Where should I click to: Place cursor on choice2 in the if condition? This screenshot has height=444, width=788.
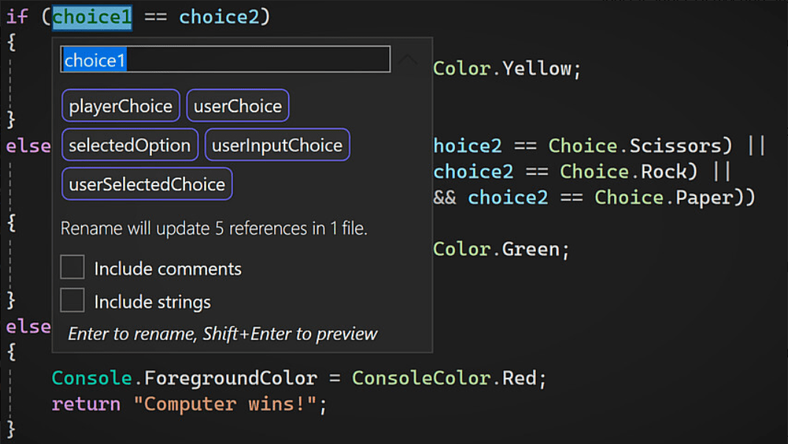pos(223,16)
